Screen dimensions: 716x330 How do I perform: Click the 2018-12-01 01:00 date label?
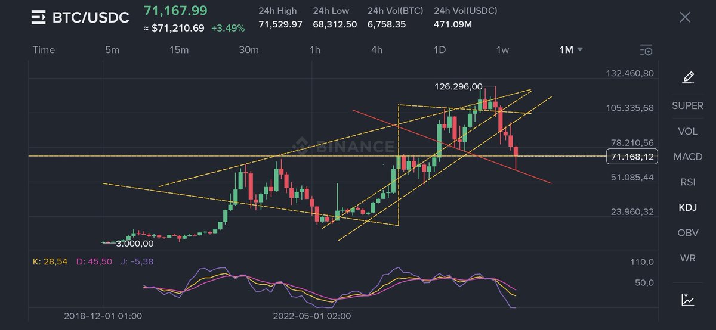click(103, 316)
